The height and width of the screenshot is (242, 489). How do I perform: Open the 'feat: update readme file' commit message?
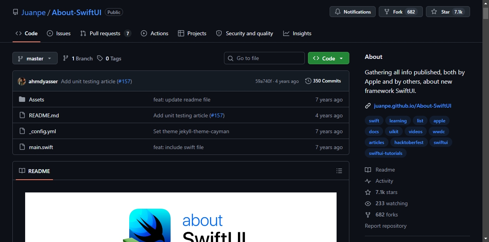point(182,100)
